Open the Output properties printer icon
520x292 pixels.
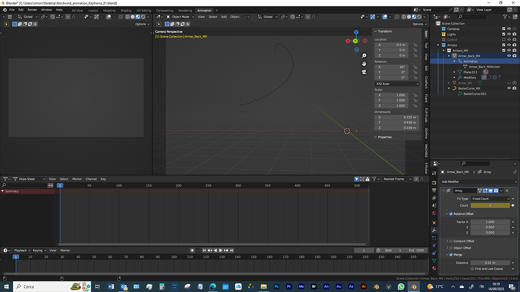tap(434, 190)
